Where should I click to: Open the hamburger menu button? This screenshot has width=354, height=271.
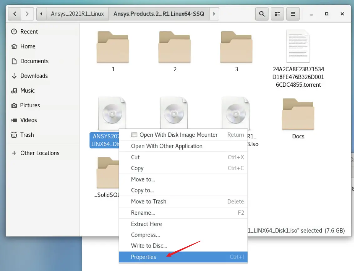pos(293,14)
